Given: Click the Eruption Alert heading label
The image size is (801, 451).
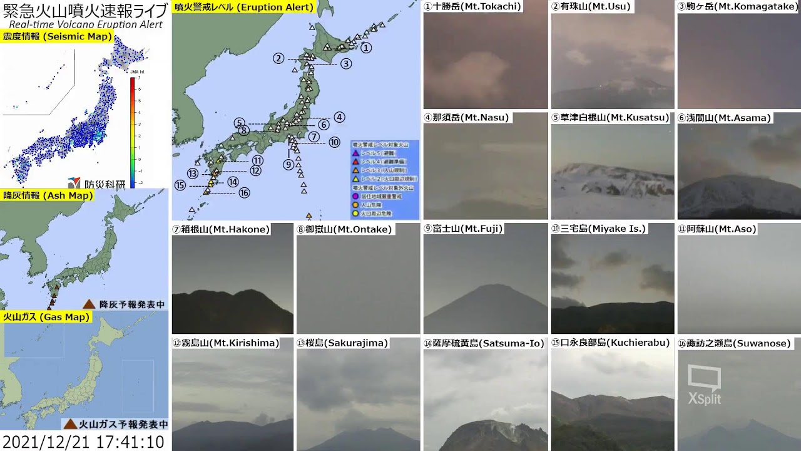Looking at the screenshot, I should point(244,8).
